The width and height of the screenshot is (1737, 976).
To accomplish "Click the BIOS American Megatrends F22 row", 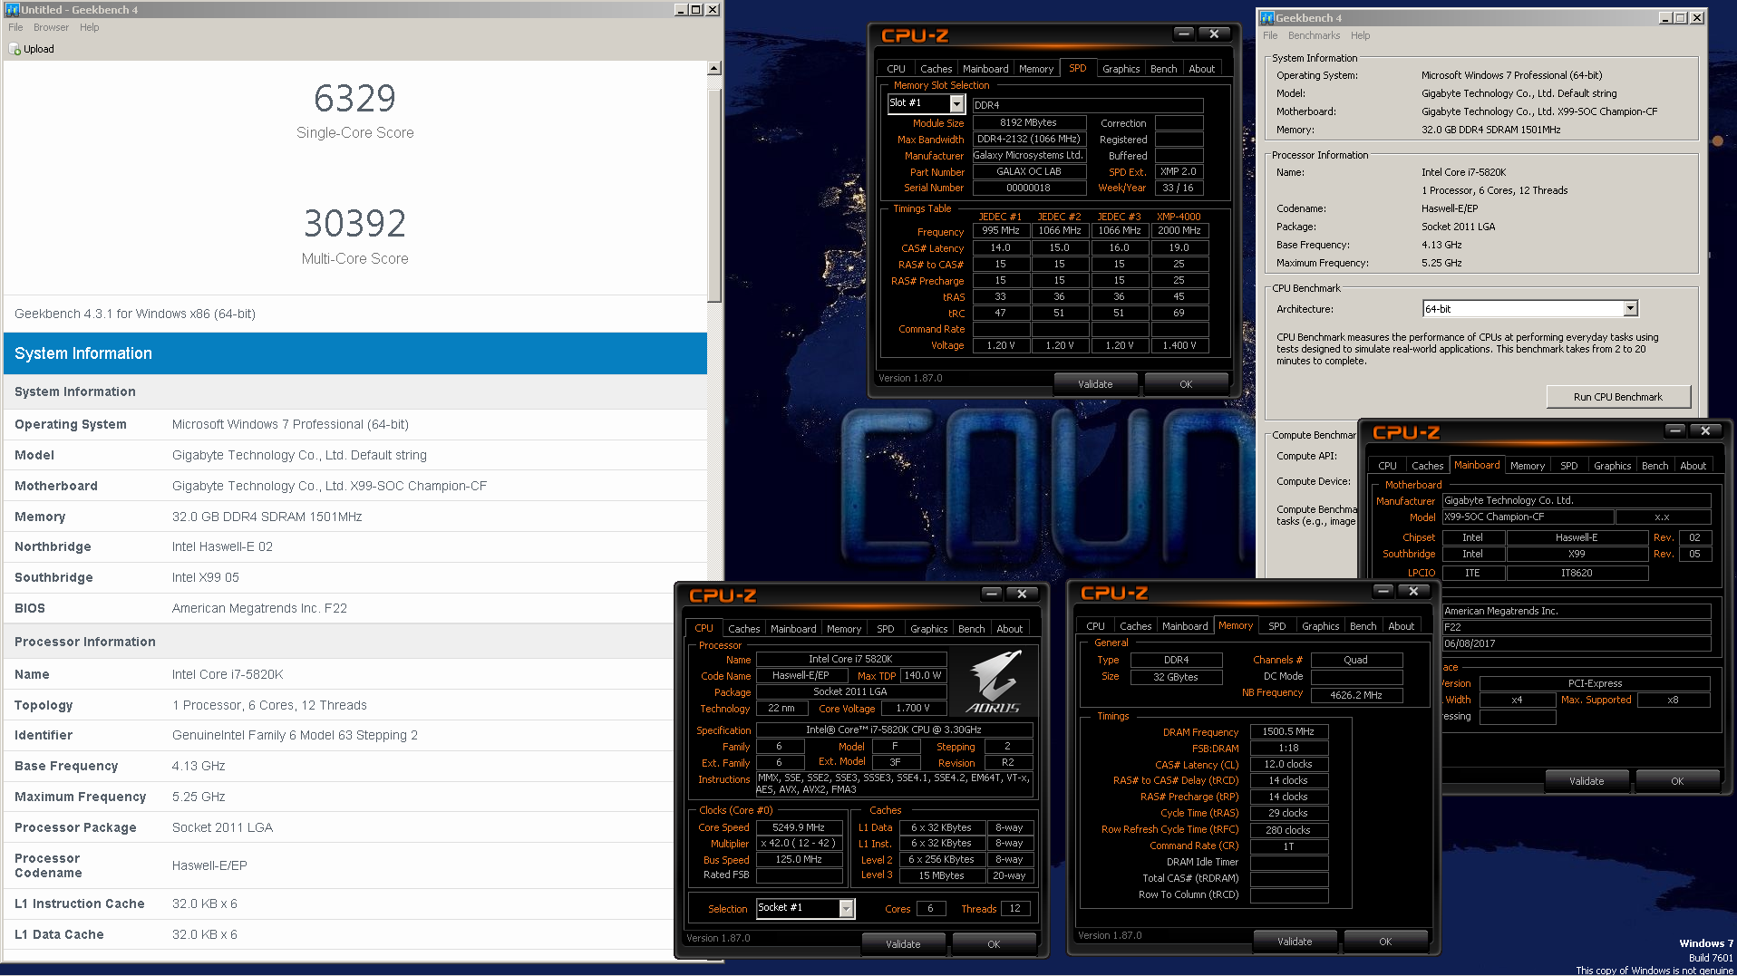I will (x=355, y=608).
